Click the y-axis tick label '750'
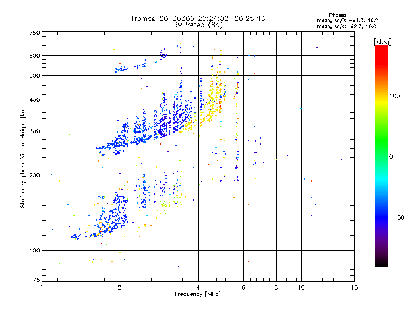The height and width of the screenshot is (313, 417). (34, 33)
